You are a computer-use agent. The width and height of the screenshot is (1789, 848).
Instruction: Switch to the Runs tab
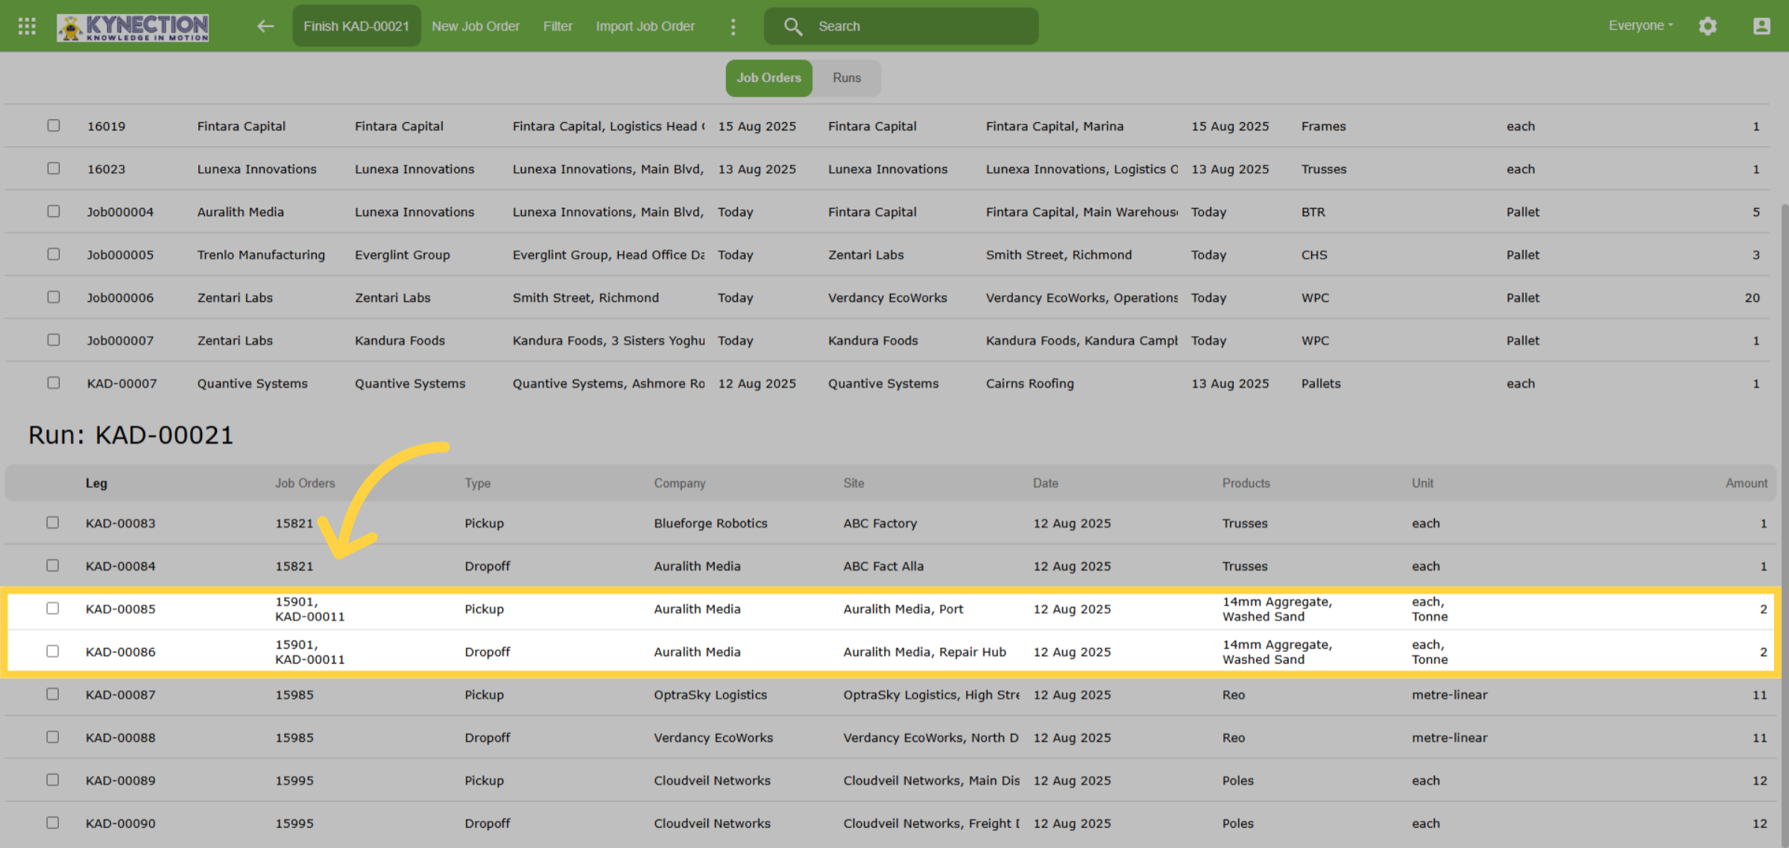point(847,77)
